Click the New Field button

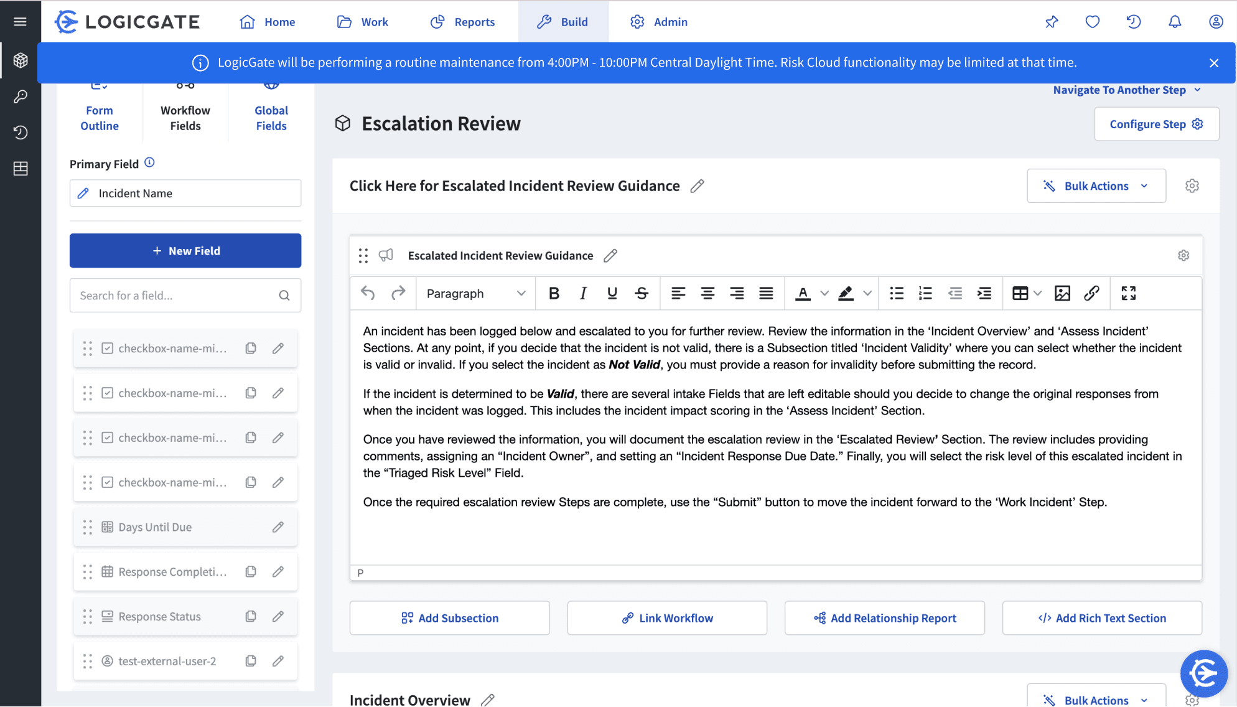pos(185,251)
